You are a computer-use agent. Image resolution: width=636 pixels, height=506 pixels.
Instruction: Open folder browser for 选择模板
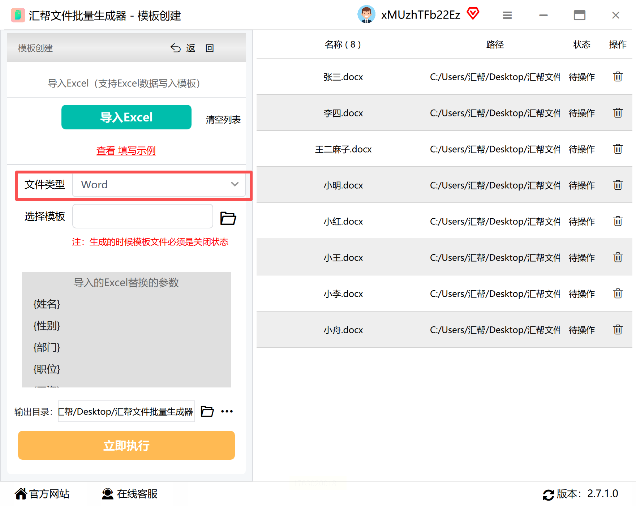coord(228,218)
